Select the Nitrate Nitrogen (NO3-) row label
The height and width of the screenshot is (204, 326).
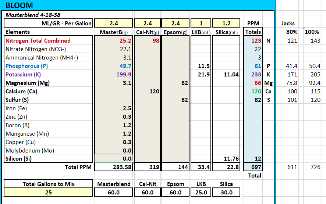[x=36, y=49]
